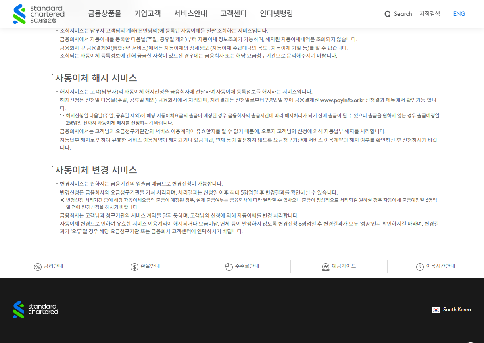
Task: Click the line starting 금융회사에서는 고객님과 요금청구기관간의
Action: coord(223,131)
